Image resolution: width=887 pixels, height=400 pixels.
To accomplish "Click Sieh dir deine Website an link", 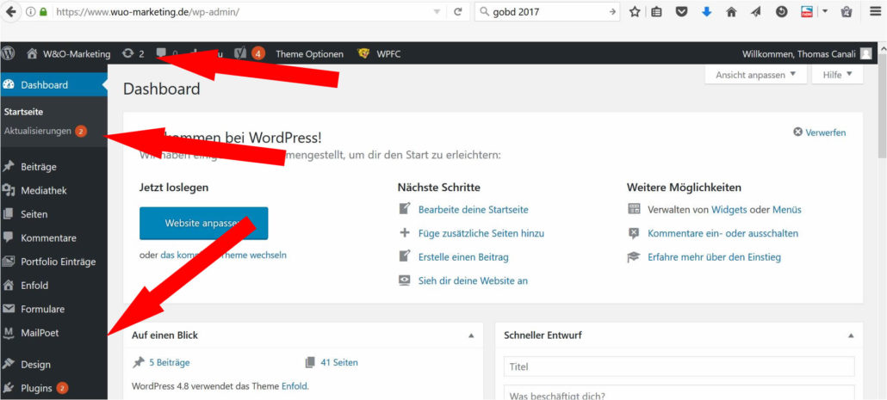I will pos(473,280).
